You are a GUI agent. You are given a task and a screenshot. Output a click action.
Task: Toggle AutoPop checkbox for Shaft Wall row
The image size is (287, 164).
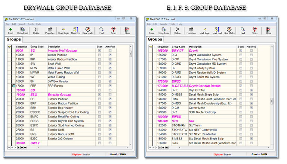pyautogui.click(x=110, y=64)
